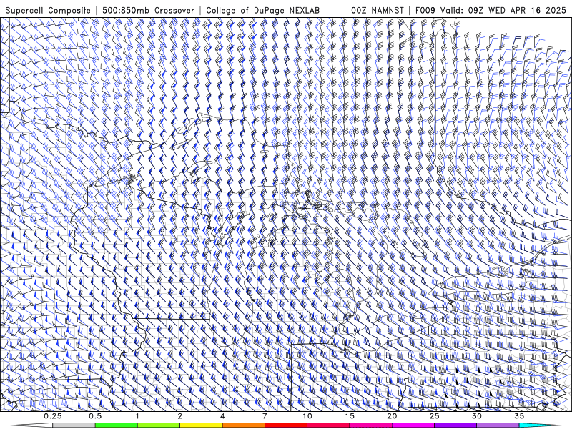Click the 0.25 legend value
The width and height of the screenshot is (572, 429).
click(52, 416)
